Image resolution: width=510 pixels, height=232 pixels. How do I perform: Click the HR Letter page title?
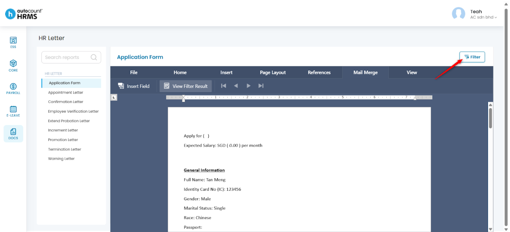tap(51, 38)
